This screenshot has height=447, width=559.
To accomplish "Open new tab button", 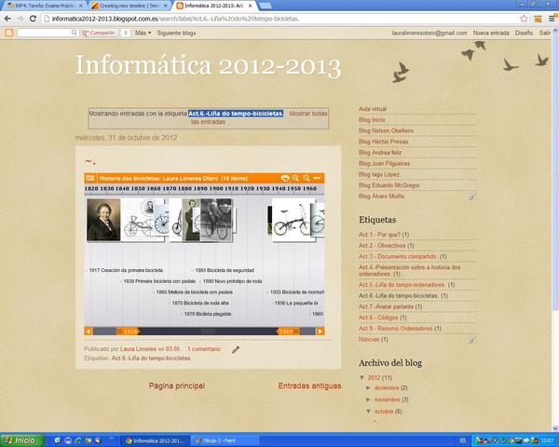I will pos(265,6).
